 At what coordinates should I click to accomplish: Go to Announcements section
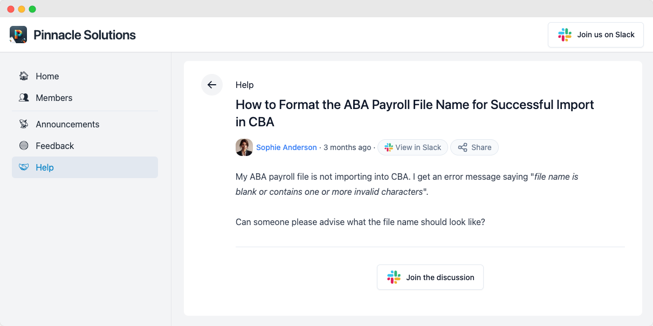[85, 124]
